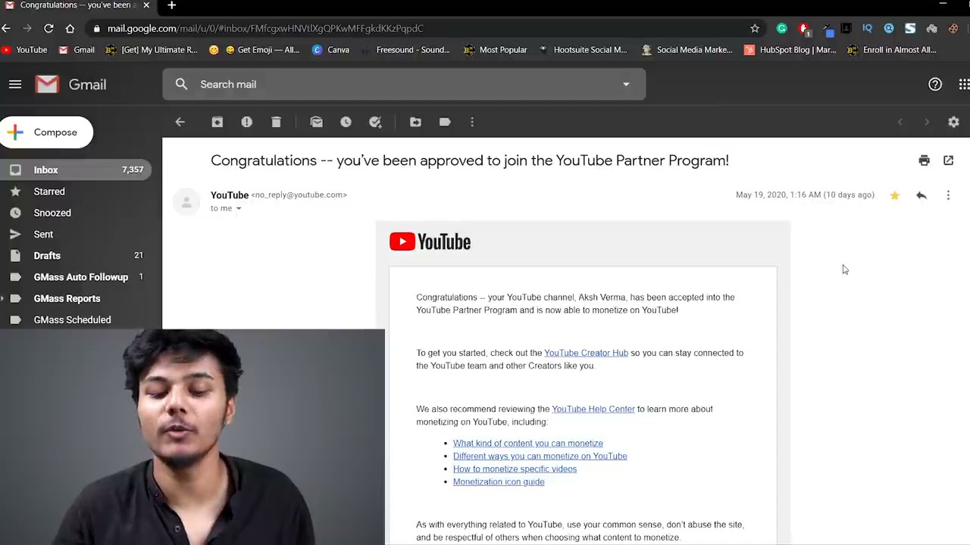The height and width of the screenshot is (545, 970).
Task: Click the search magnifier icon
Action: [181, 84]
